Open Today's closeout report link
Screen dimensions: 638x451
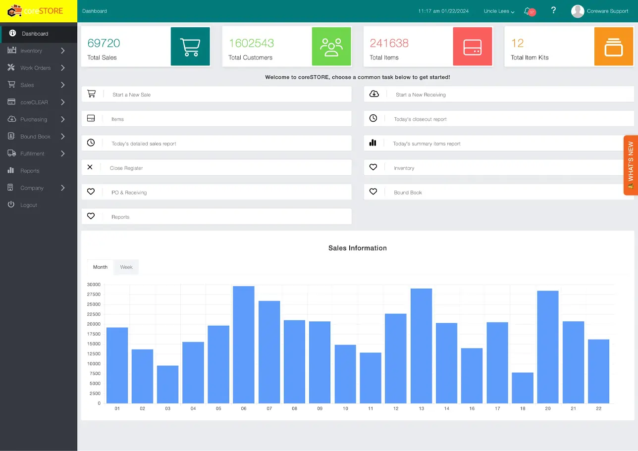coord(499,119)
